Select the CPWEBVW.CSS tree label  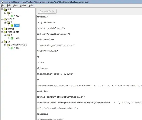(x=19, y=45)
